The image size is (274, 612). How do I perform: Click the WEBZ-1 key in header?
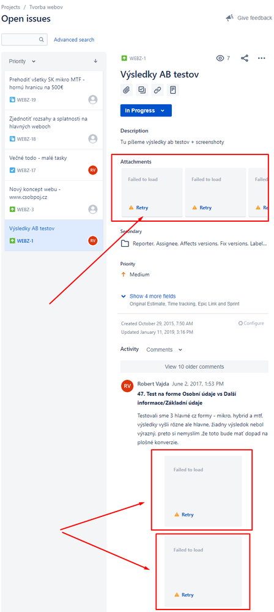pos(138,58)
